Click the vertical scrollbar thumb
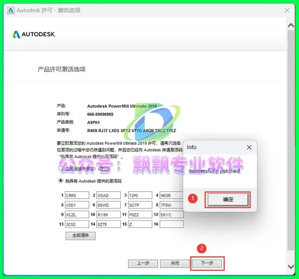This screenshot has height=279, width=299. 291,140
